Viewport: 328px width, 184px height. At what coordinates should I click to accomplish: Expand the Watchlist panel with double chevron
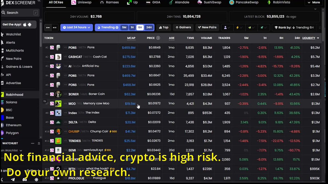tap(39, 143)
